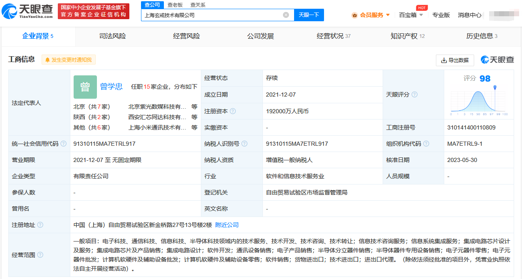Screen dimensions: 522x279
Task: Select the 司法风险 tab
Action: (x=112, y=36)
